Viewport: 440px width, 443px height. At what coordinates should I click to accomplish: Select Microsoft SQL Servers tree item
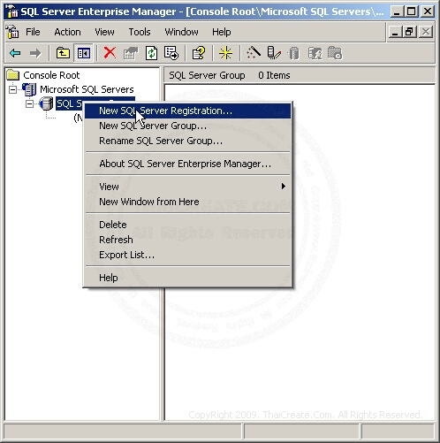tap(87, 89)
